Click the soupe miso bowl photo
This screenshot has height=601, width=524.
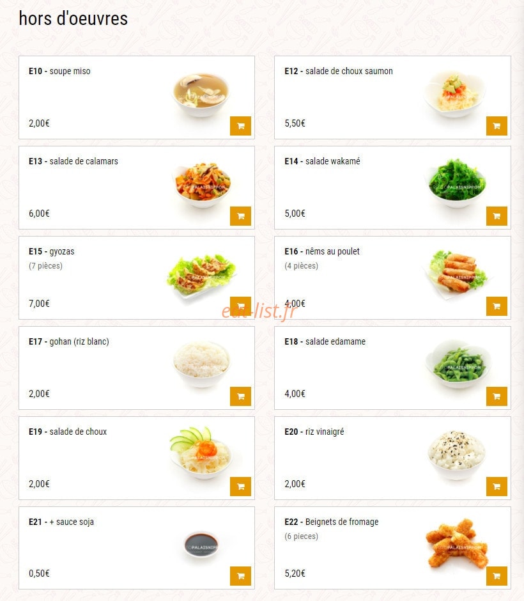pyautogui.click(x=201, y=95)
